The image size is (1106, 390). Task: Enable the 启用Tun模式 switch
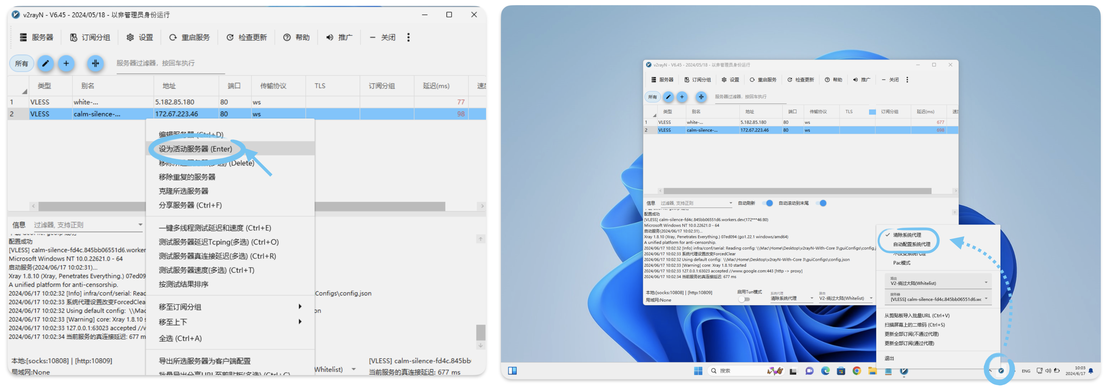[x=744, y=299]
